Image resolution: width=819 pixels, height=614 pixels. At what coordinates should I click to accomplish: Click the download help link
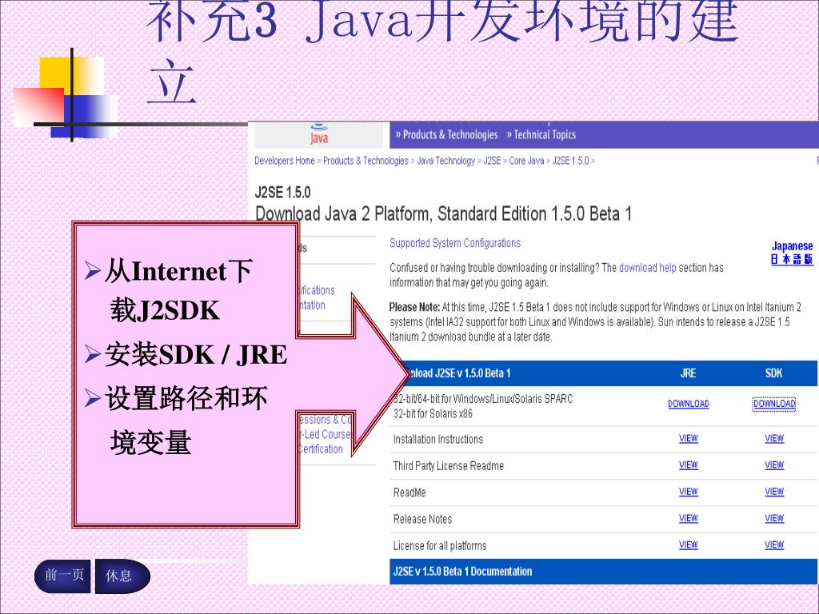(x=647, y=268)
